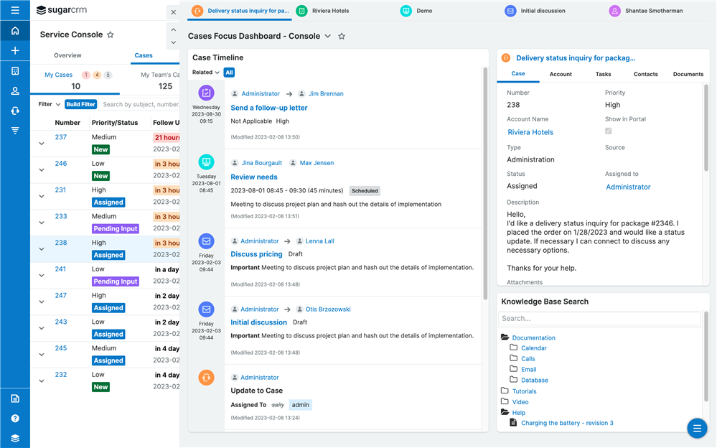Switch to the Overview tab
This screenshot has height=448, width=717.
tap(67, 55)
